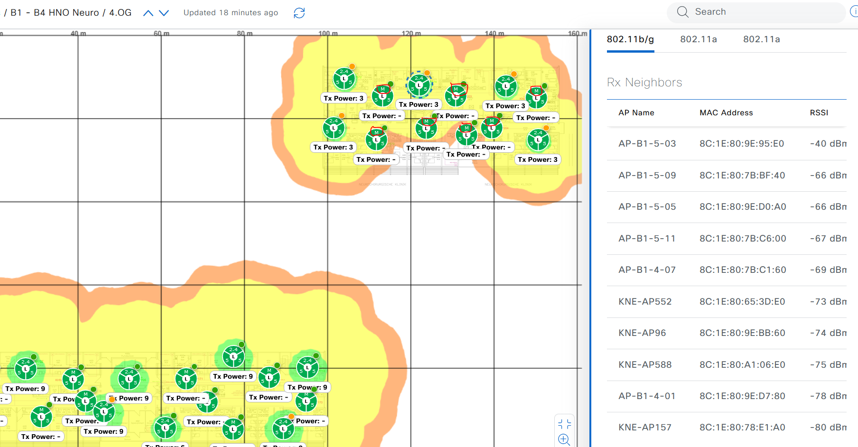
Task: Go to next floor with down chevron
Action: [x=164, y=13]
